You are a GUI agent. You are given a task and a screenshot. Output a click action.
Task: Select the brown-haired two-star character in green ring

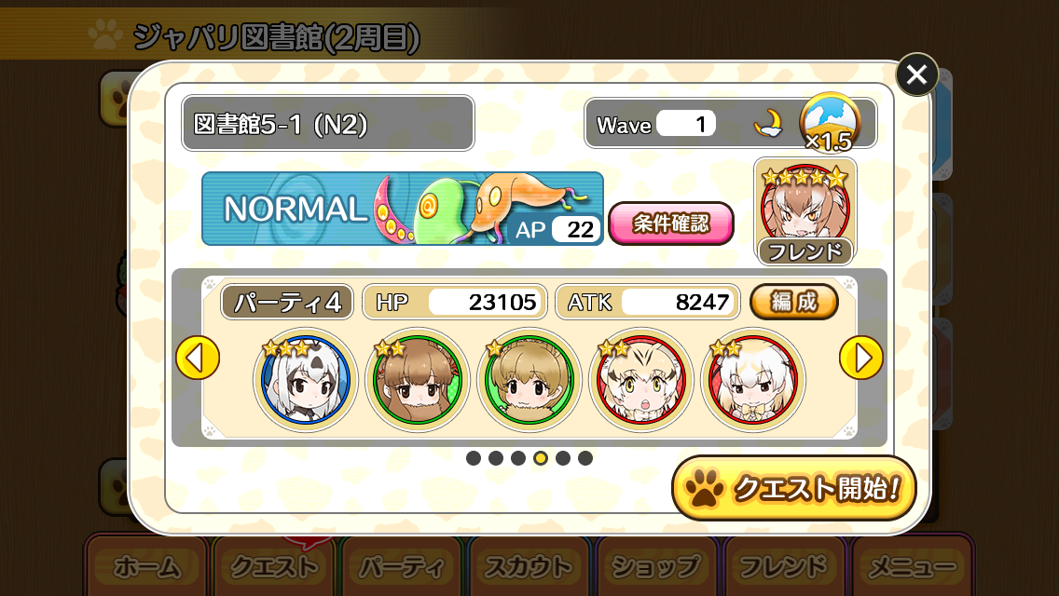[418, 380]
